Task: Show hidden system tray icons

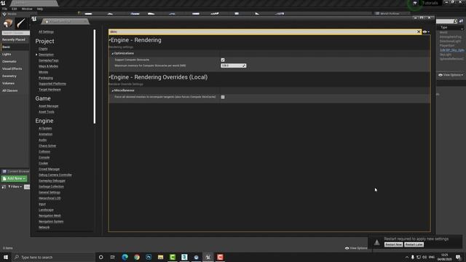Action: coord(407,257)
